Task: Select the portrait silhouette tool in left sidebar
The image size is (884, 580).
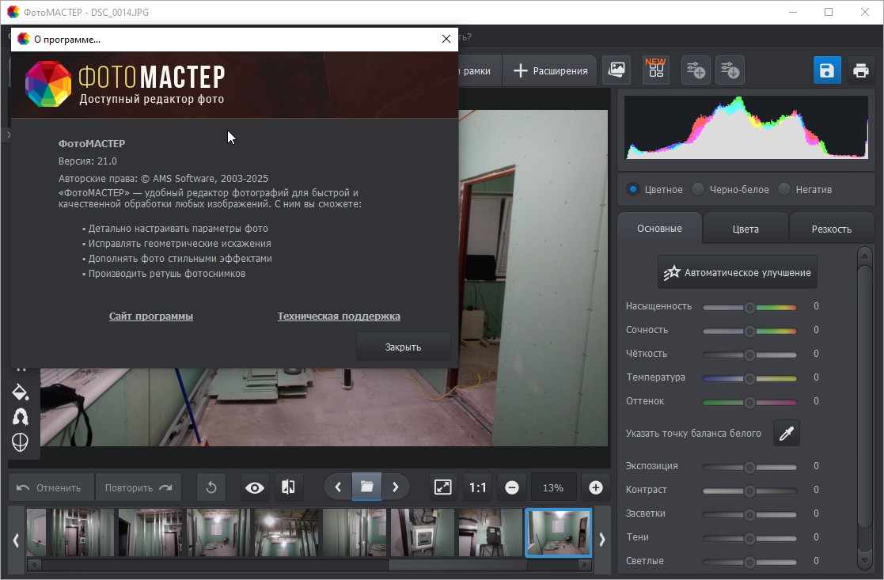Action: point(21,417)
